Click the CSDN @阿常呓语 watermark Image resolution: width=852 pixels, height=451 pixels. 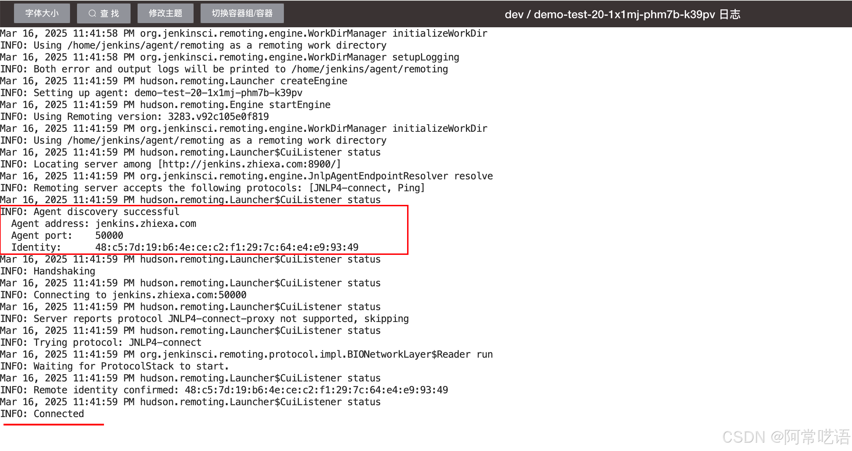pyautogui.click(x=786, y=437)
